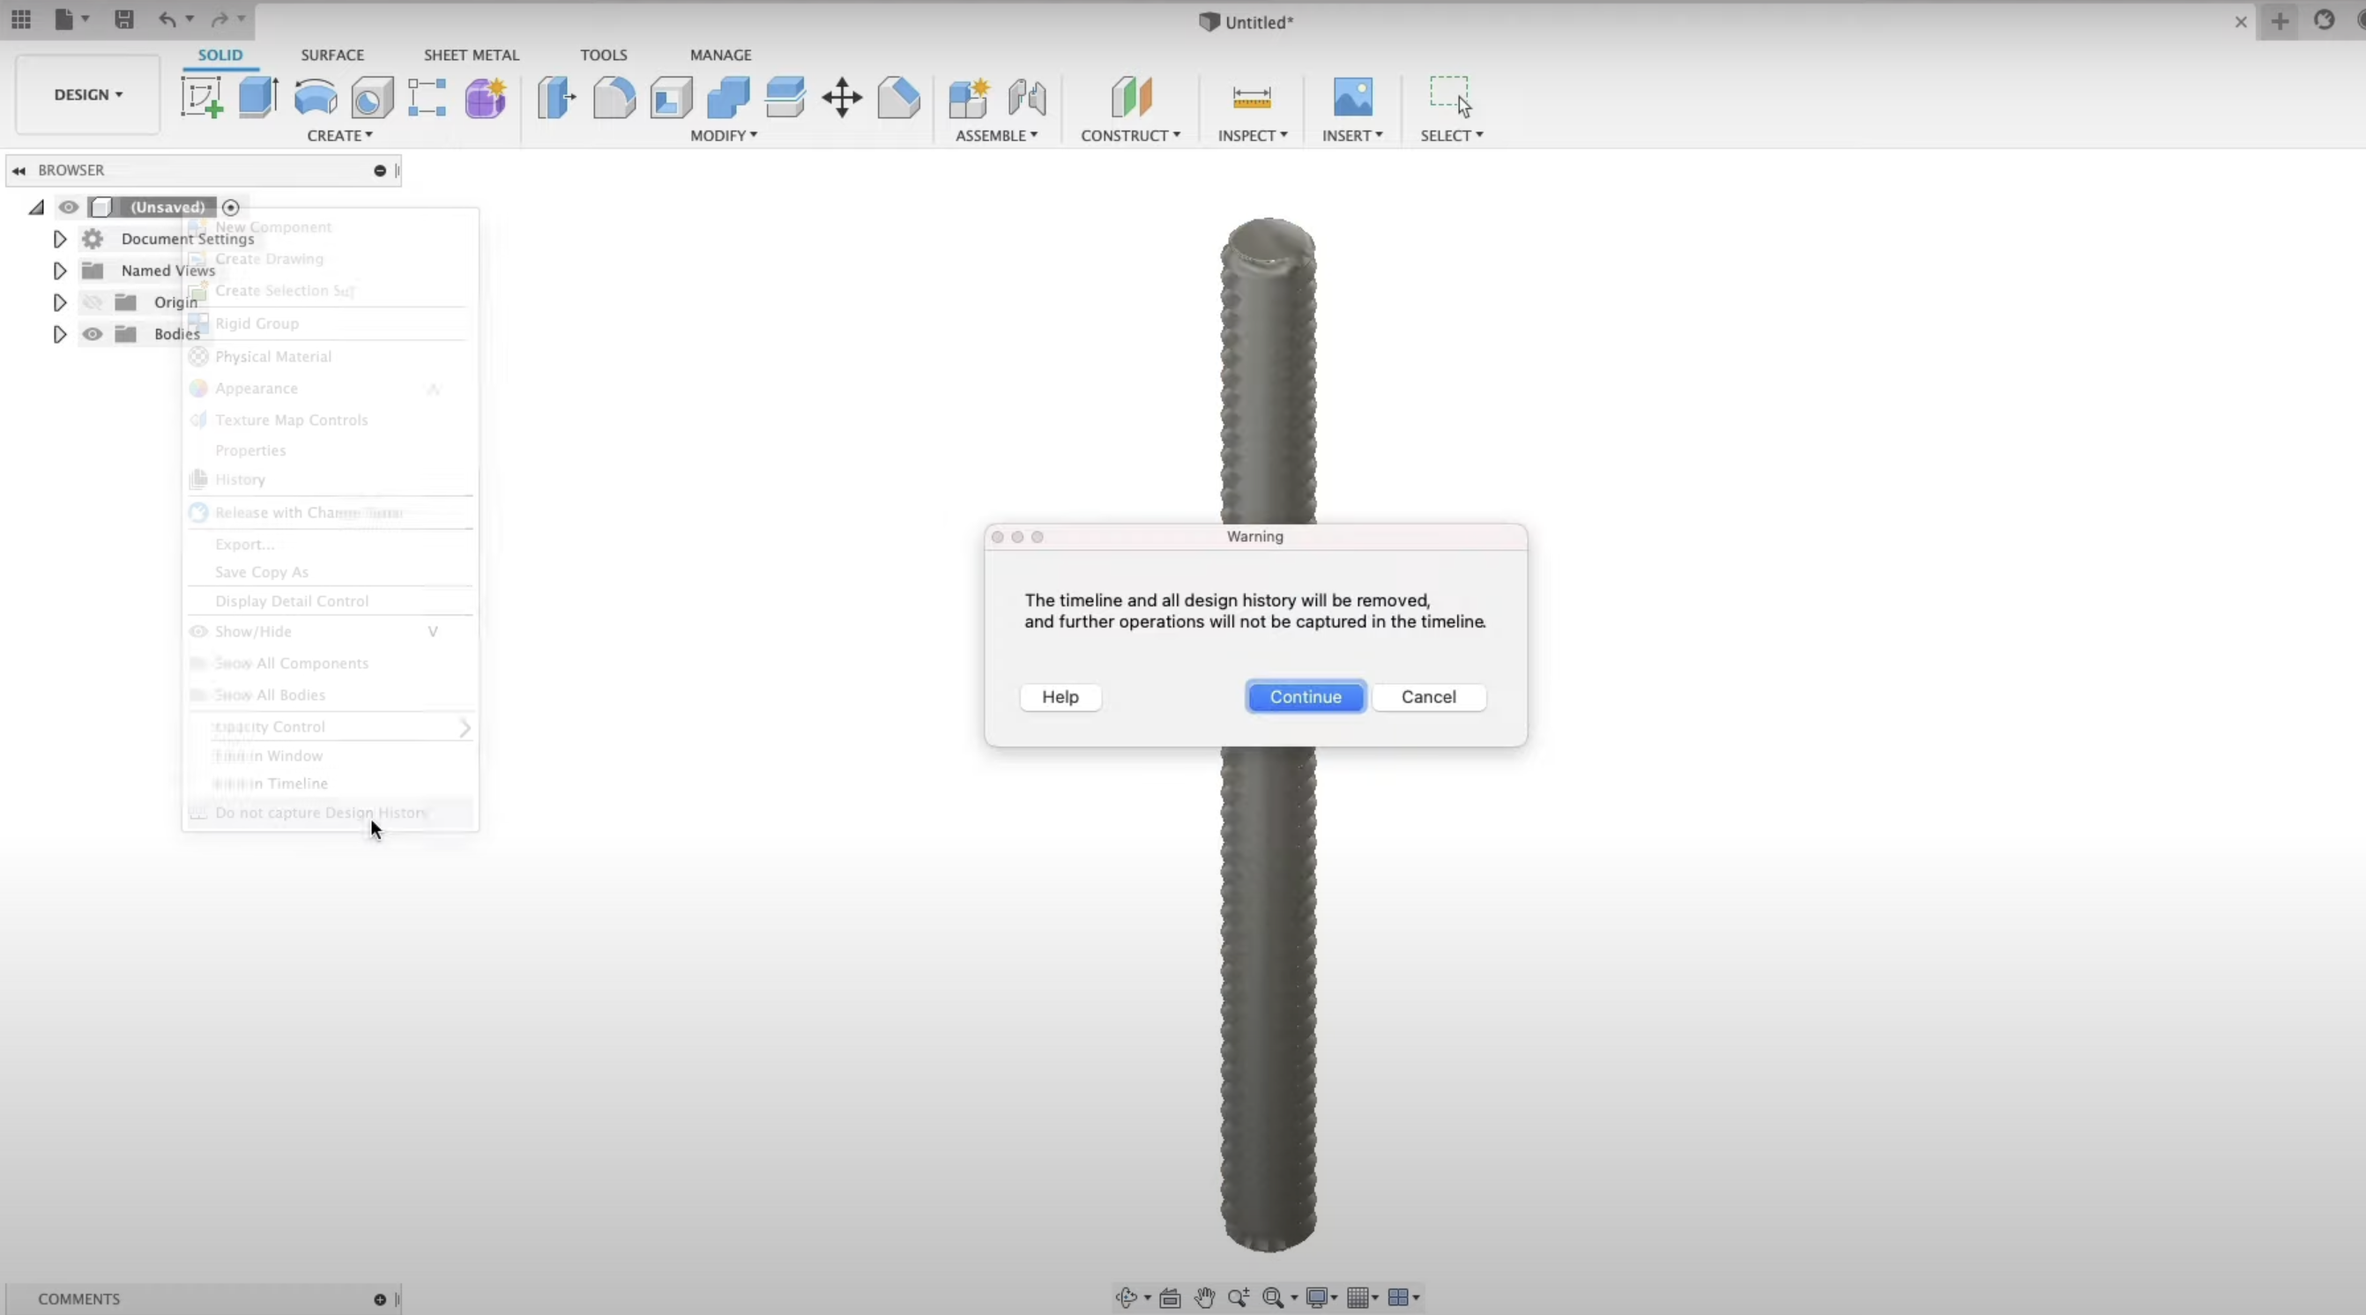This screenshot has width=2366, height=1315.
Task: Click Help in the Warning dialog
Action: click(1060, 697)
